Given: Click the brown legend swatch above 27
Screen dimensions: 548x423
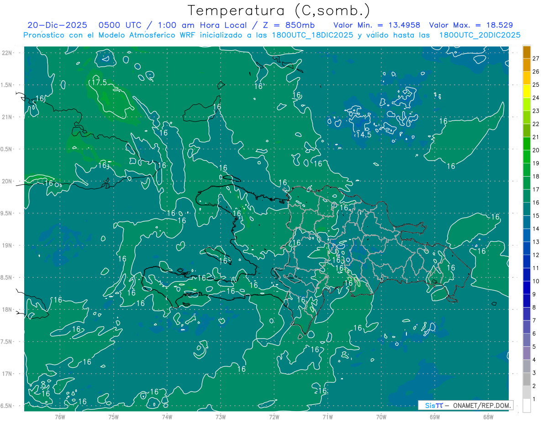Looking at the screenshot, I should (x=527, y=52).
